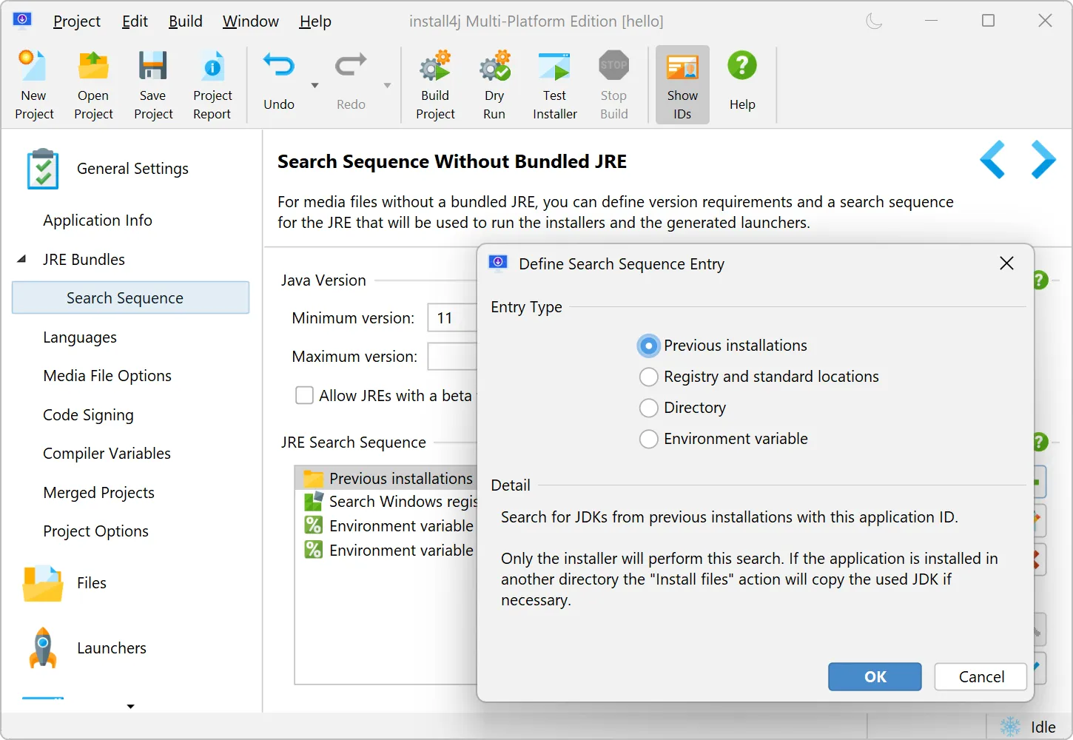Click the Minimum version input field
This screenshot has height=740, width=1073.
click(452, 317)
